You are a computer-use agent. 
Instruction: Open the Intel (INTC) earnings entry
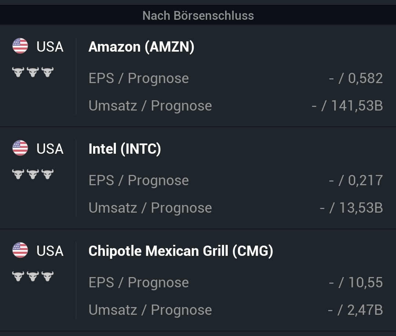pos(125,149)
